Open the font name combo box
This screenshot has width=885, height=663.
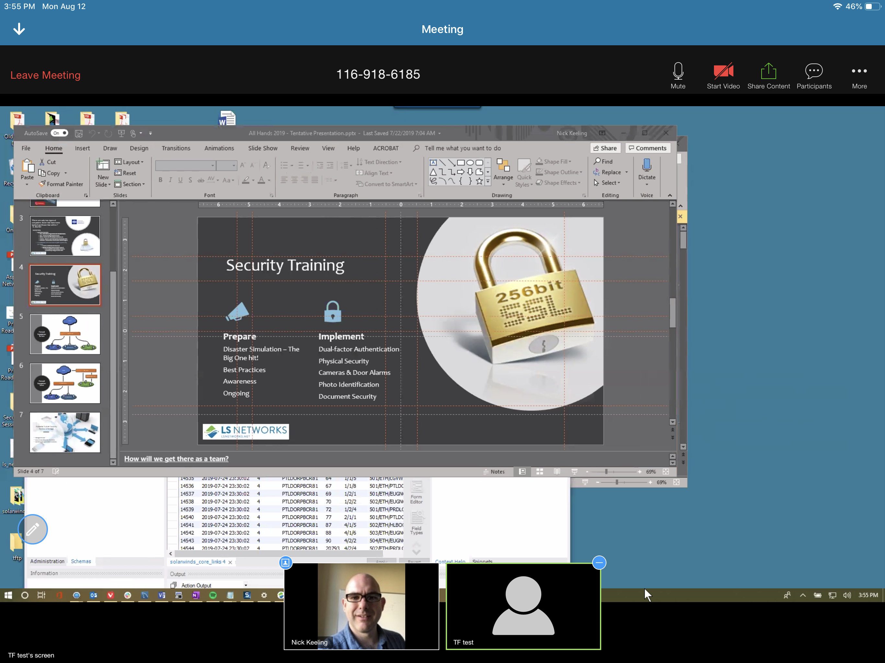pos(186,165)
